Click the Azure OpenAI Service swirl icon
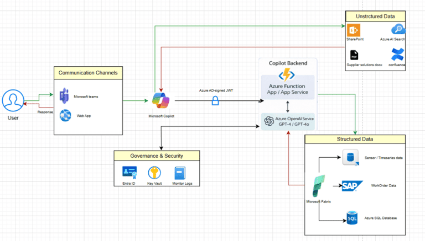 click(269, 121)
